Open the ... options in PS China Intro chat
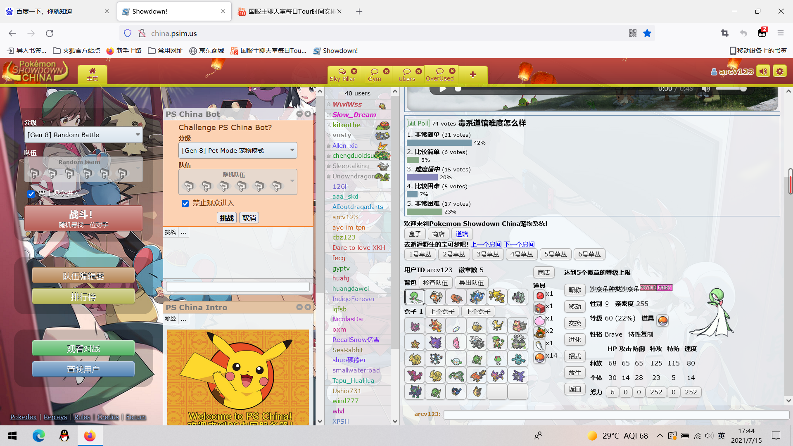Screen dimensions: 793x446 [184, 319]
